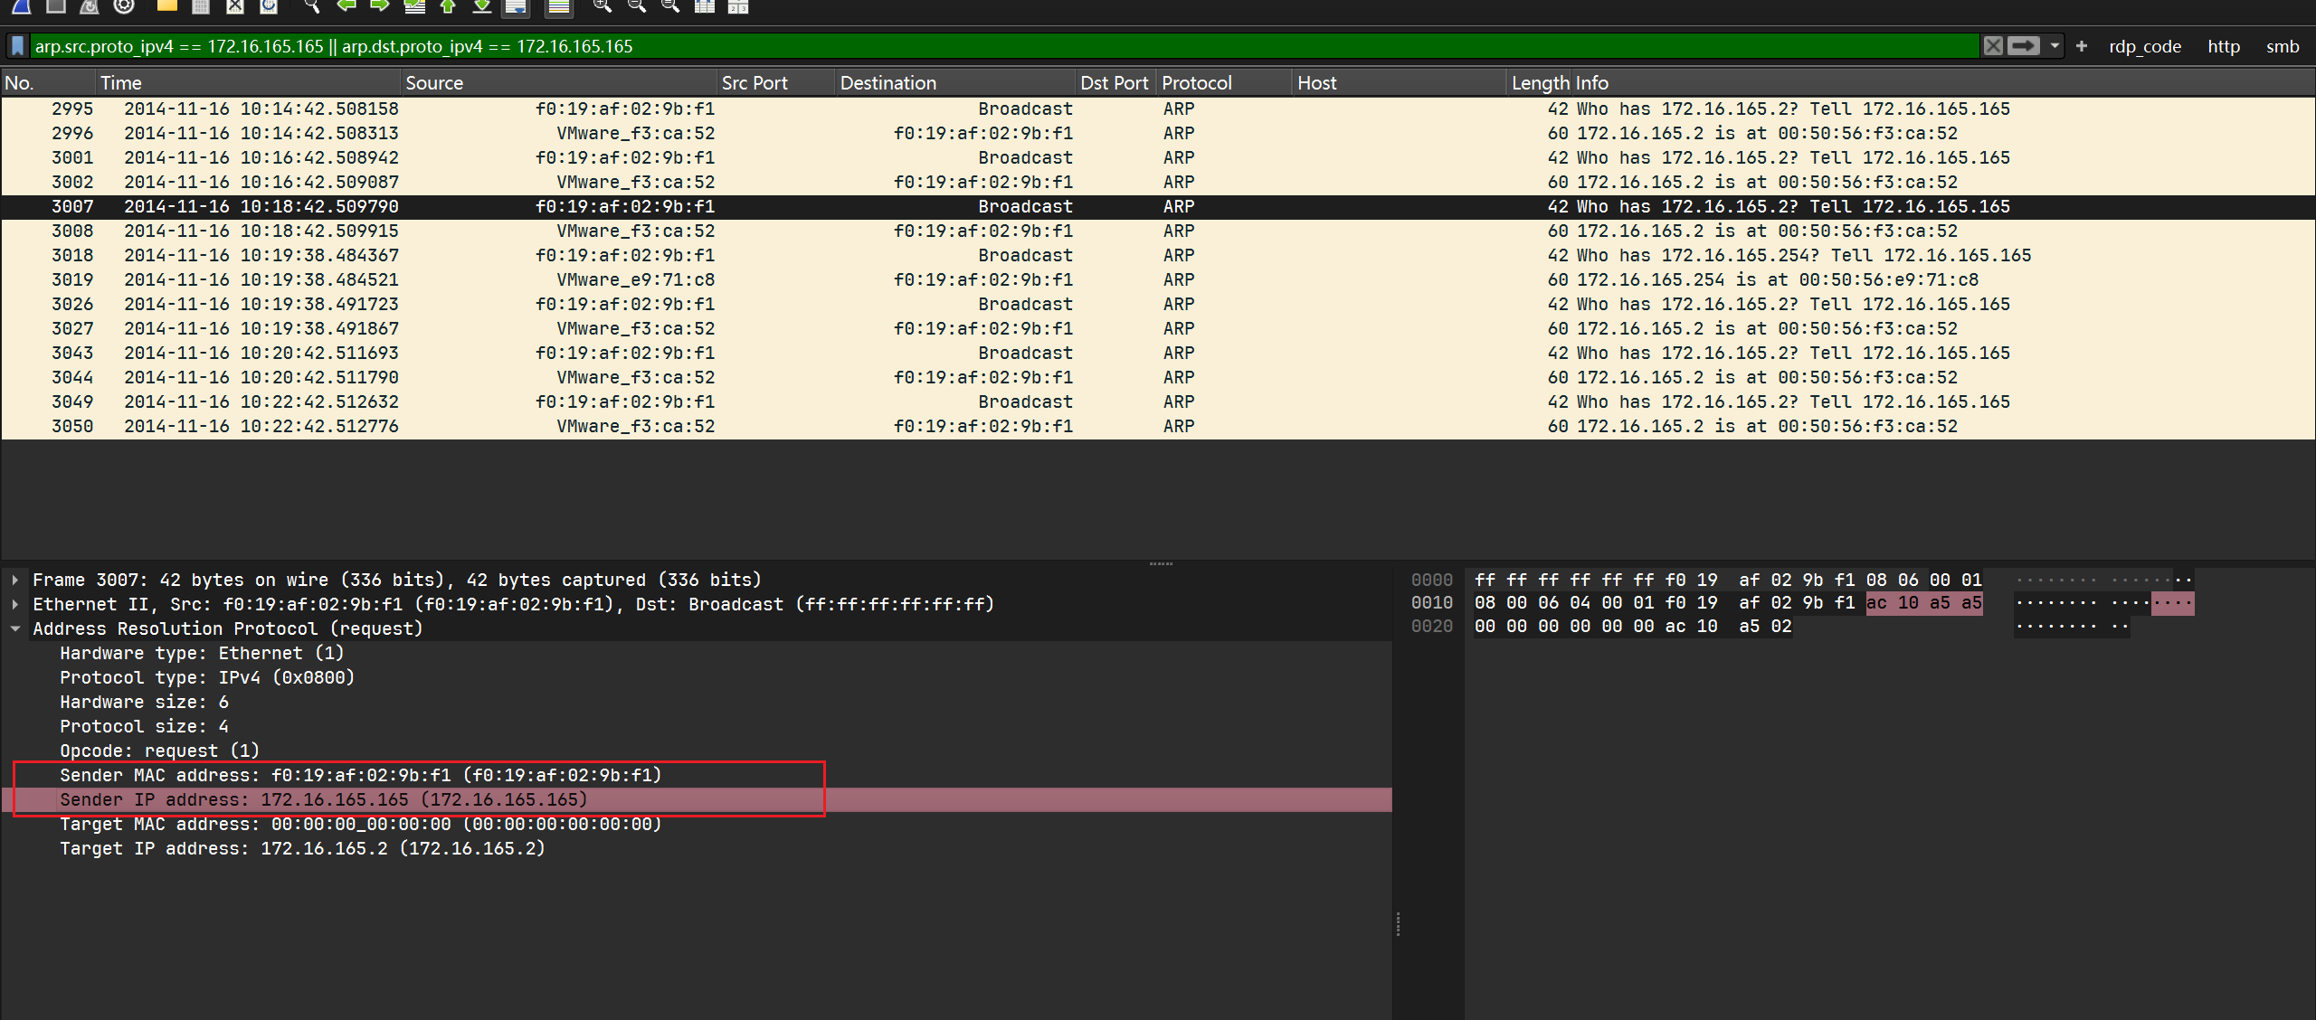2316x1020 pixels.
Task: Click the resize columns icon
Action: (704, 6)
